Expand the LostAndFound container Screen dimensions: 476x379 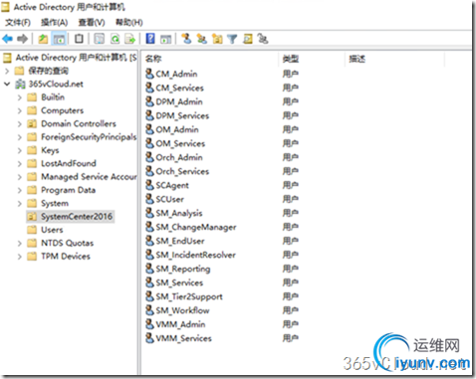pyautogui.click(x=20, y=164)
